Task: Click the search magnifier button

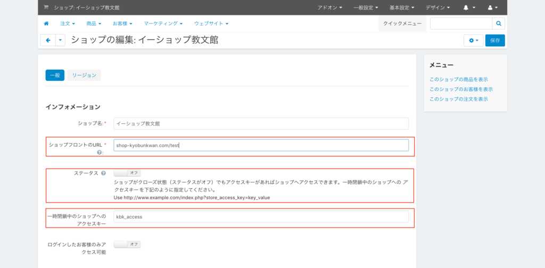Action: pos(499,23)
